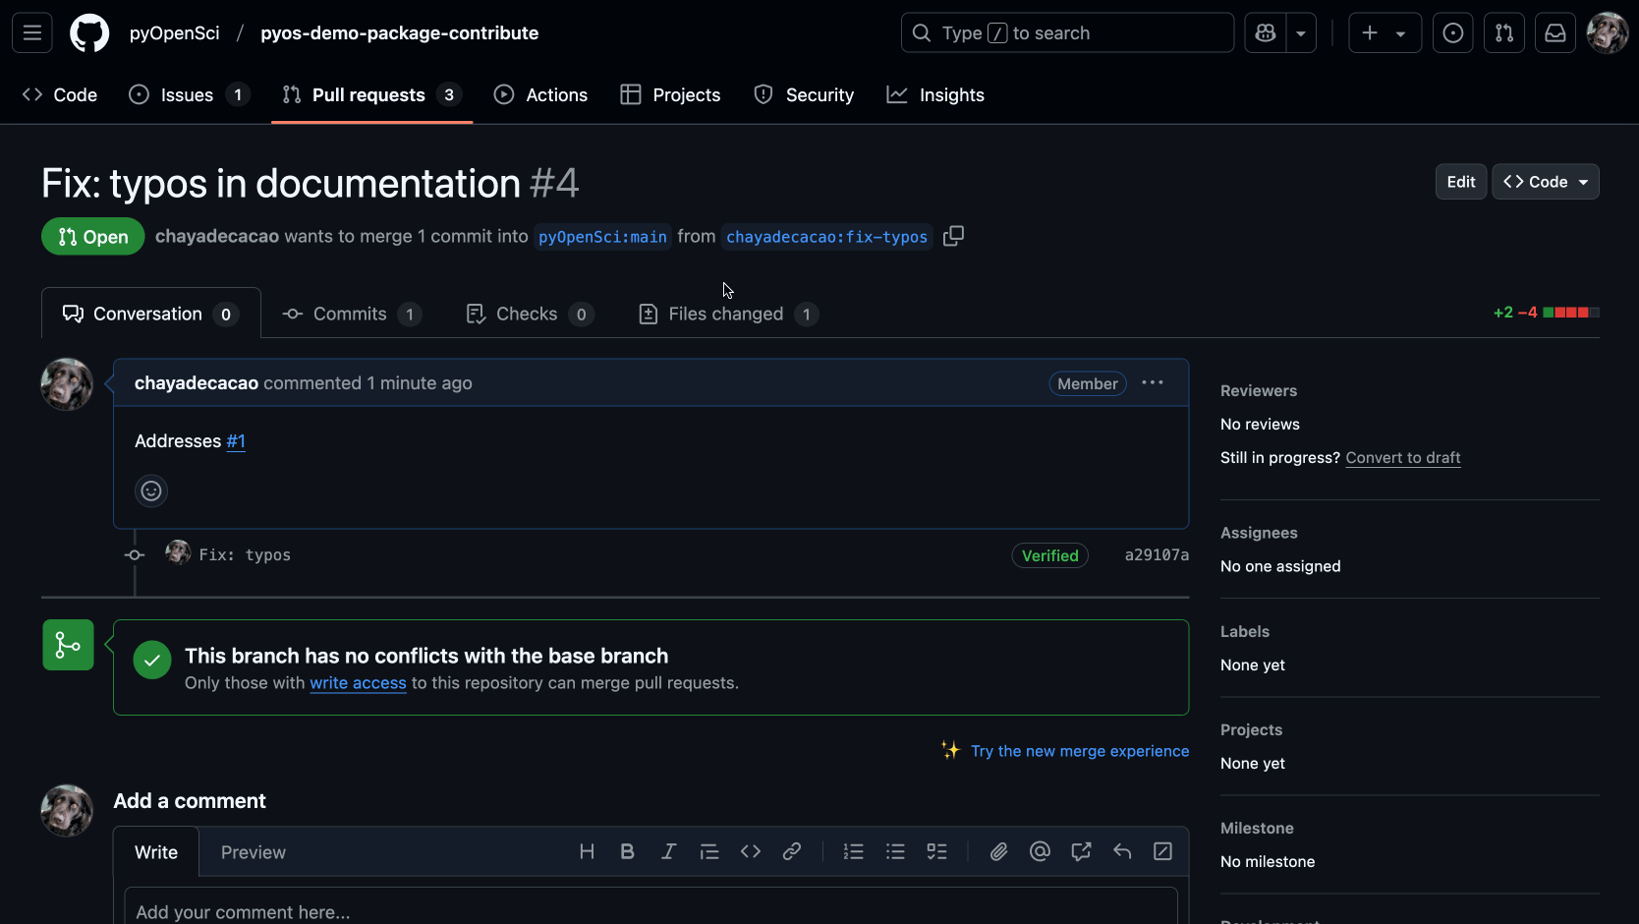Open the pyos-demo-package-contribute repository link

[x=399, y=32]
